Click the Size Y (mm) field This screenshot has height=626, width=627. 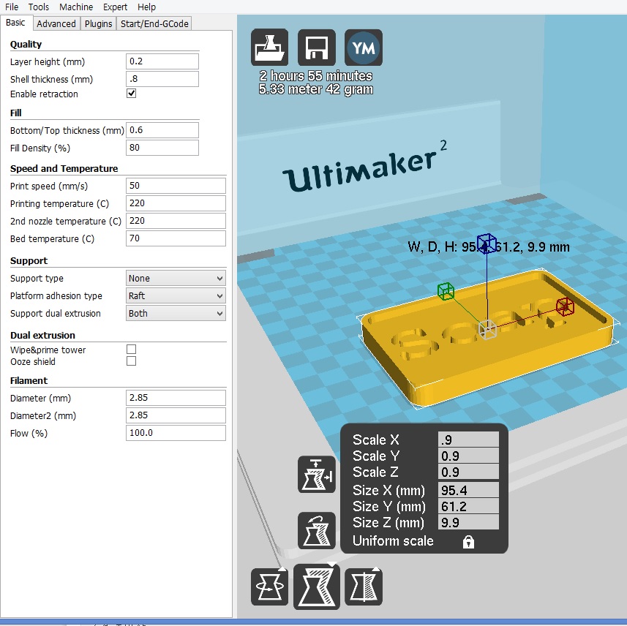[468, 506]
